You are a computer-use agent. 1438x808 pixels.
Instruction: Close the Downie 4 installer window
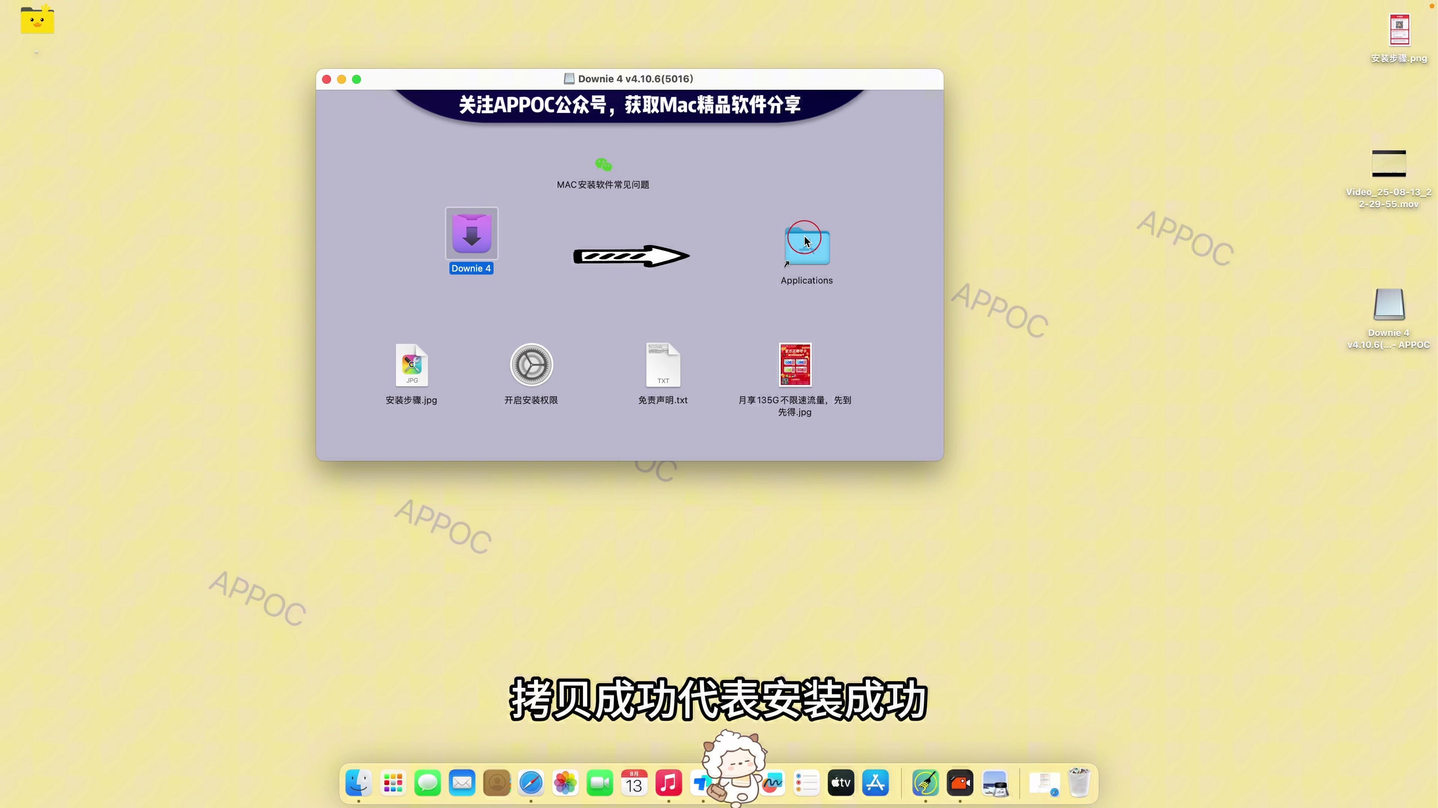(x=327, y=79)
